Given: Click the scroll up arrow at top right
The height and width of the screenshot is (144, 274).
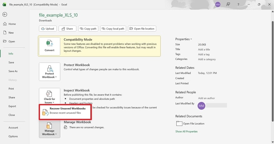Looking at the screenshot, I should click(x=273, y=12).
